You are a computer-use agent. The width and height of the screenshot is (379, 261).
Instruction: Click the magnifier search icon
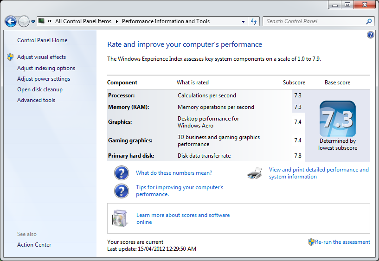pos(369,21)
